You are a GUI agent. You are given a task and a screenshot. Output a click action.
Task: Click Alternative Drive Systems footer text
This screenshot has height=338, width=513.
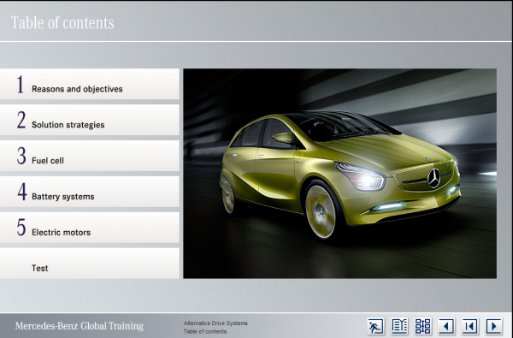(215, 323)
